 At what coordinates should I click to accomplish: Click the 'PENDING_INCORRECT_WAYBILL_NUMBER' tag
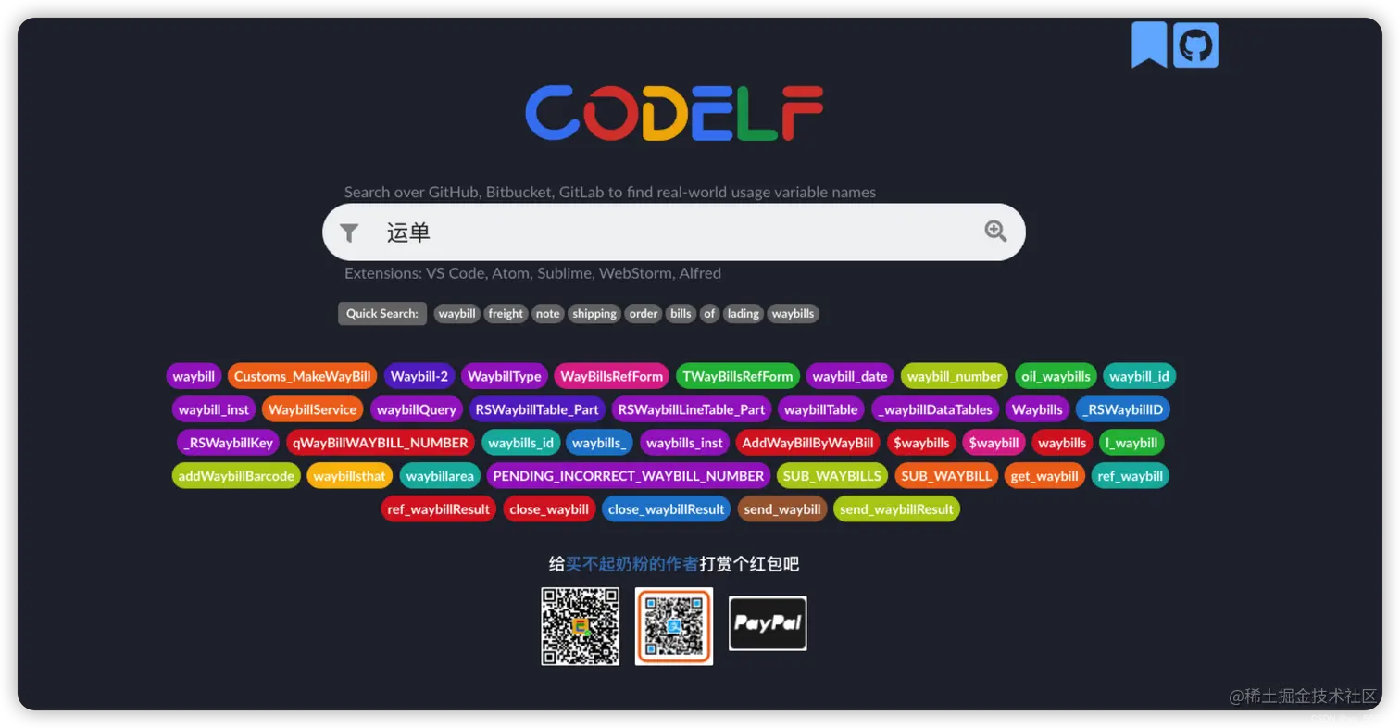[x=629, y=475]
